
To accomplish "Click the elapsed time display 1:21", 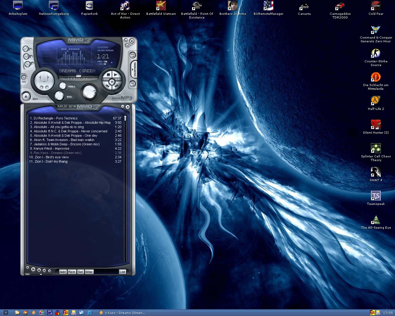I will (103, 56).
